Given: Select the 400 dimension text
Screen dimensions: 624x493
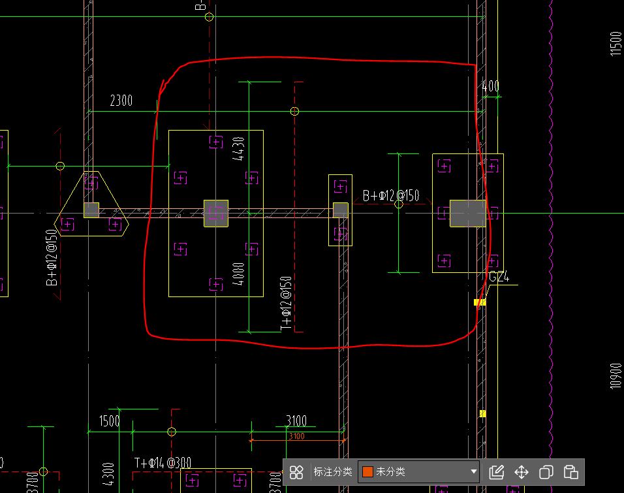Looking at the screenshot, I should (x=490, y=86).
